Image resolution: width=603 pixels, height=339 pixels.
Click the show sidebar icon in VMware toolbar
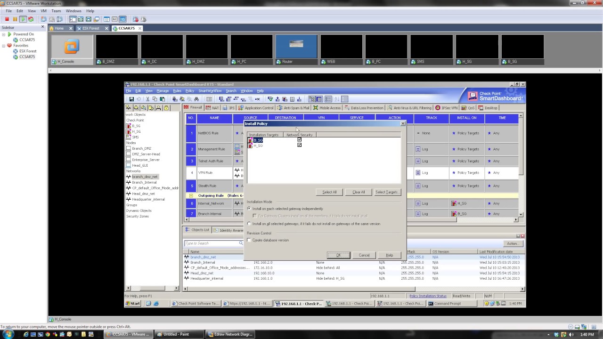(73, 19)
